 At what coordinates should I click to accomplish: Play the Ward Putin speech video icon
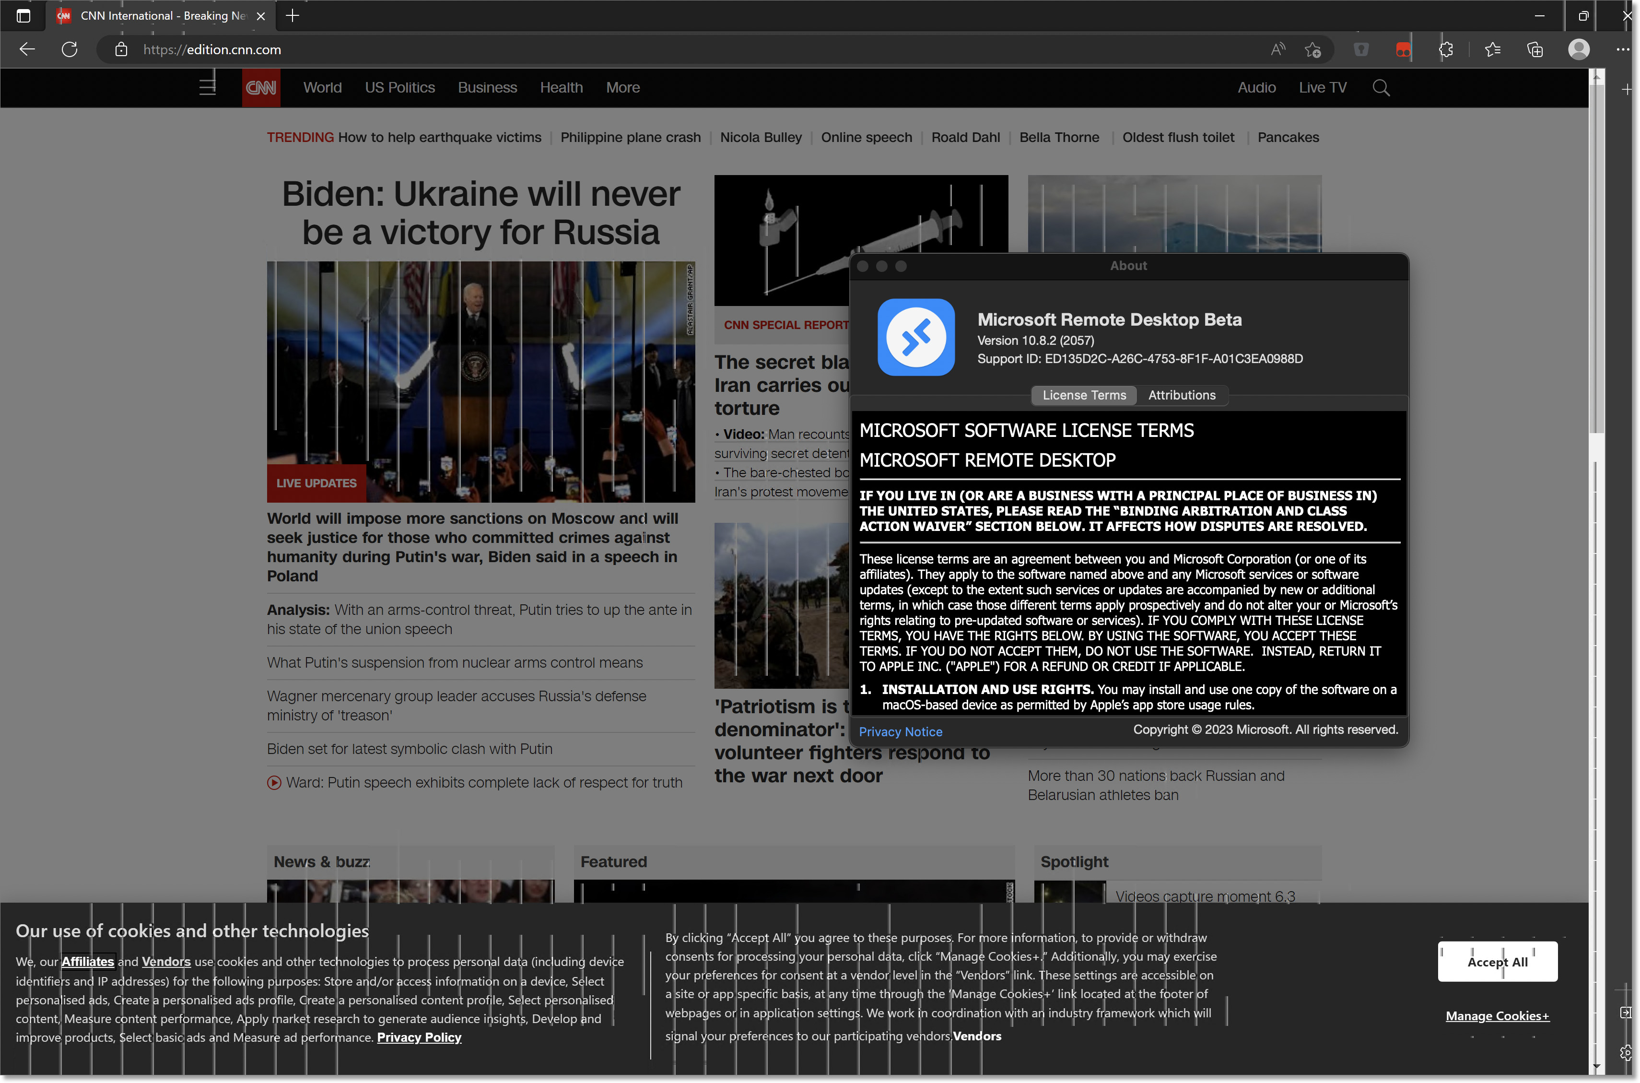coord(273,783)
